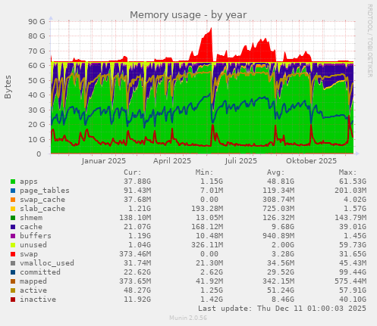Viewport: 377px width, 326px height.
Task: Click the 'Januar 2025' x-axis label
Action: tap(104, 161)
